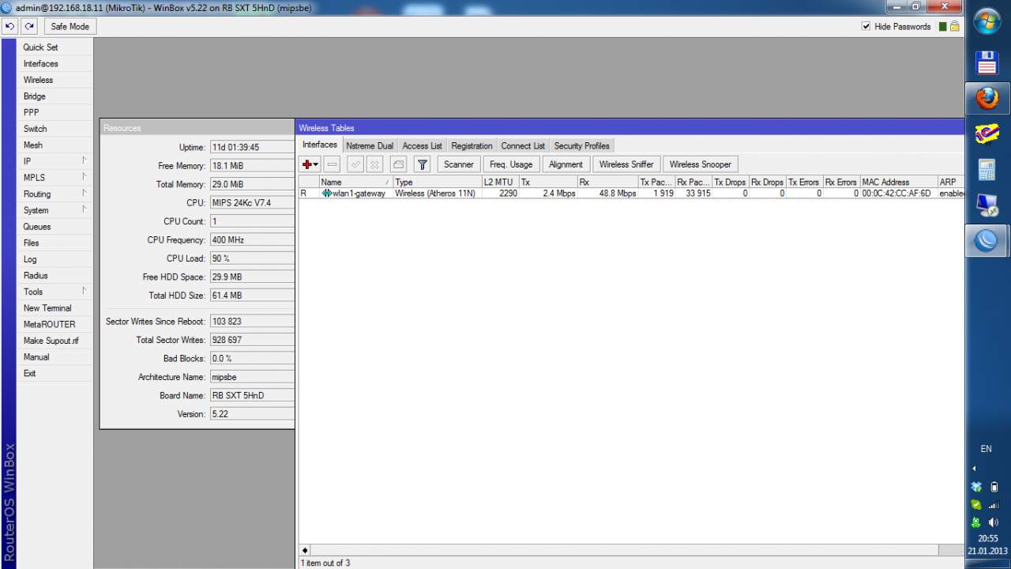Click the L2 MTU column header

pyautogui.click(x=500, y=182)
